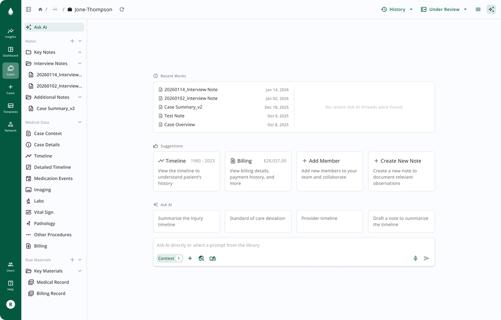The height and width of the screenshot is (320, 501).
Task: Open 20260114_Interview Note from Recent Works
Action: [x=190, y=89]
